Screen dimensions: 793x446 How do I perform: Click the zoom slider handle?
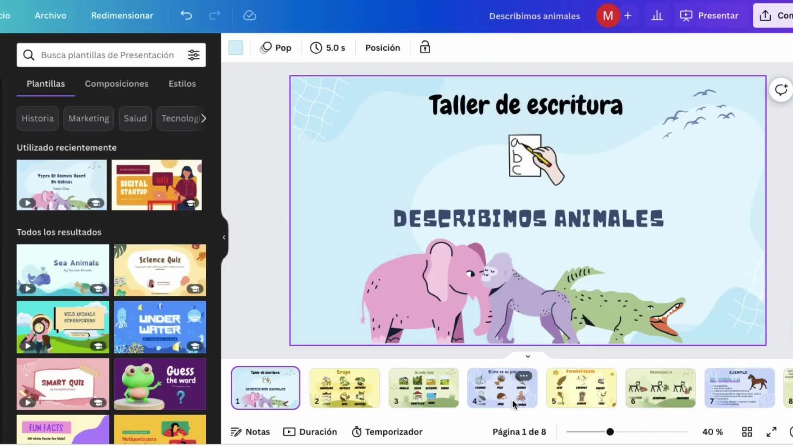pyautogui.click(x=610, y=432)
